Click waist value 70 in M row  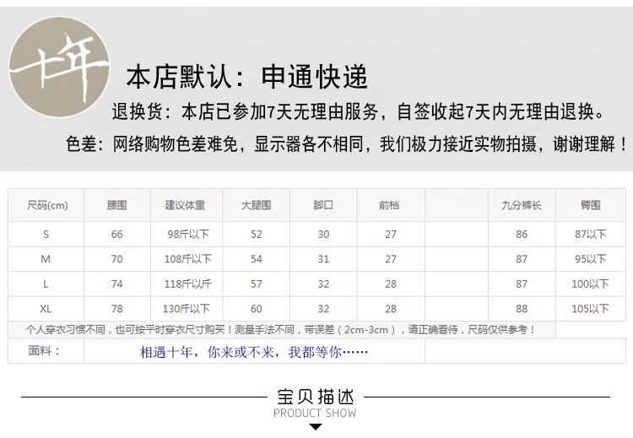pyautogui.click(x=117, y=259)
